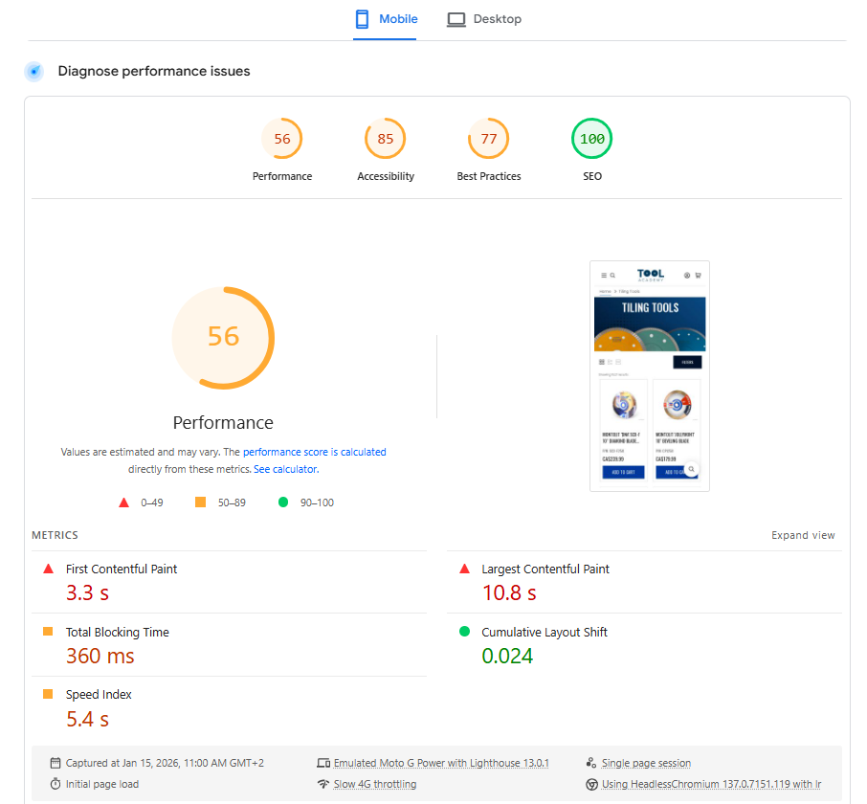Image resolution: width=867 pixels, height=804 pixels.
Task: Click the mobile phone icon
Action: pos(362,19)
